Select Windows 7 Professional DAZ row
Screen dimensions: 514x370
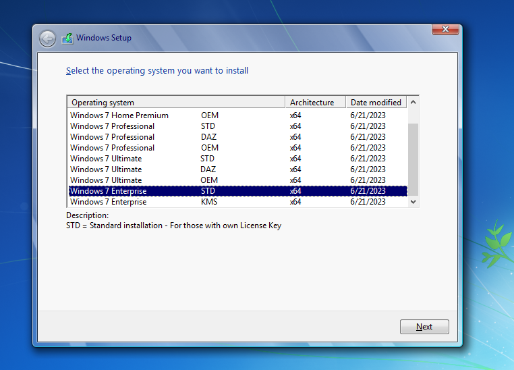(x=237, y=137)
